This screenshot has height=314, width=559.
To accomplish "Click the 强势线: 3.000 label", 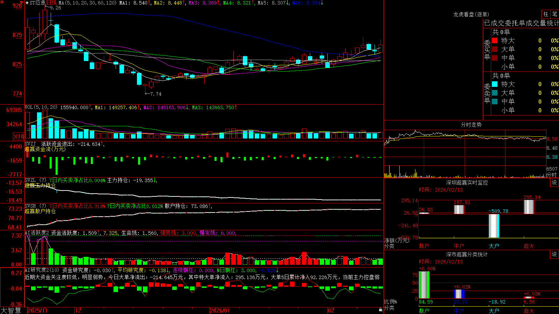I will pyautogui.click(x=178, y=233).
